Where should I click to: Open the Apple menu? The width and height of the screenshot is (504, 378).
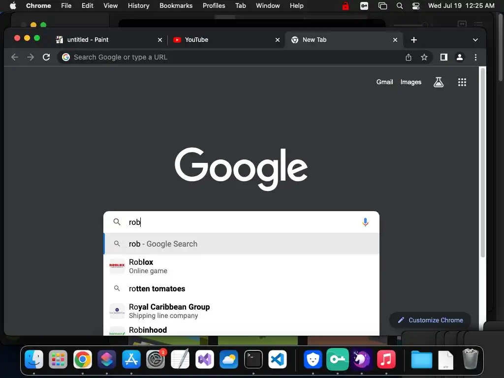pos(13,6)
